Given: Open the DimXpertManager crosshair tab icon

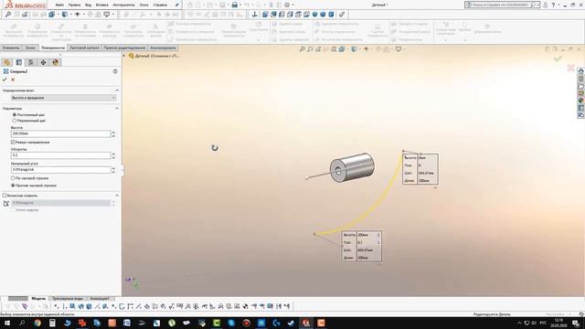Looking at the screenshot, I should pos(43,62).
